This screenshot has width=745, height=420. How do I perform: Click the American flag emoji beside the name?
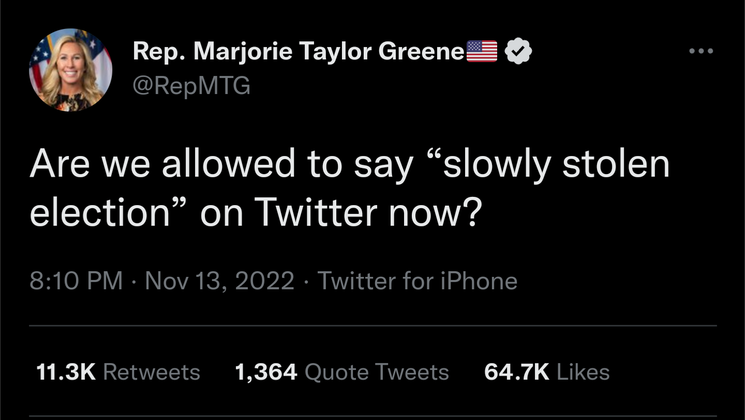coord(482,52)
